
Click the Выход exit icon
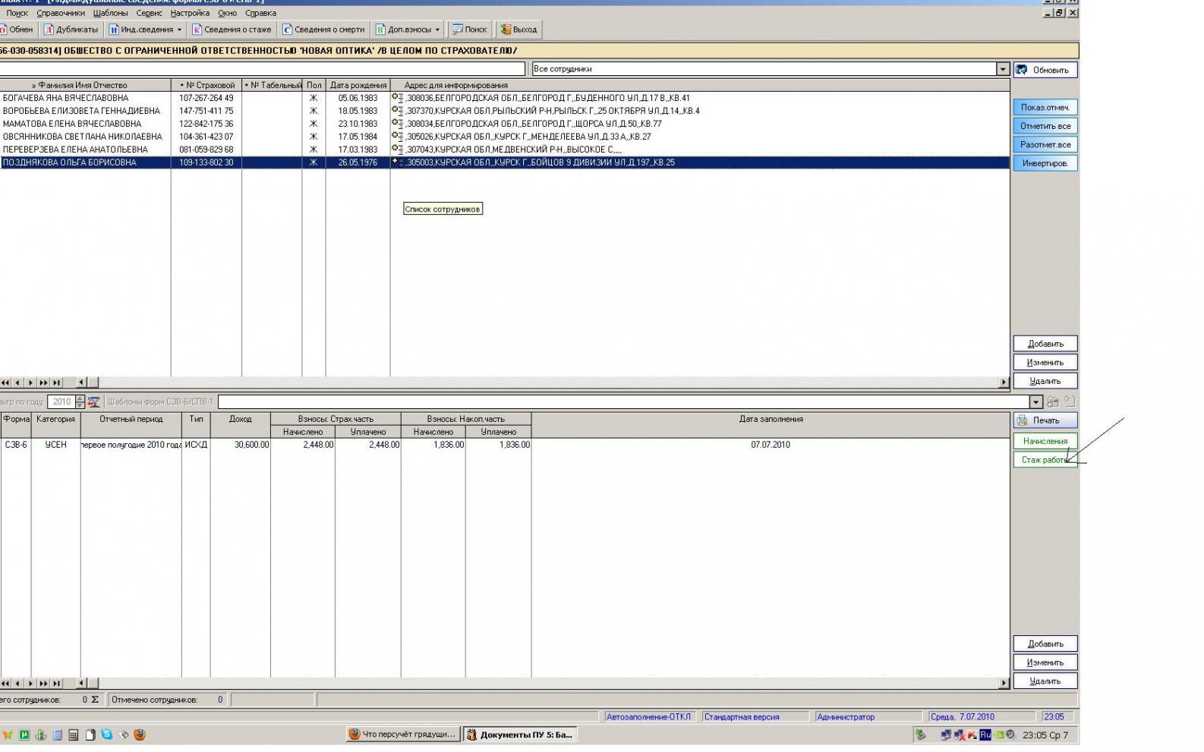point(505,30)
